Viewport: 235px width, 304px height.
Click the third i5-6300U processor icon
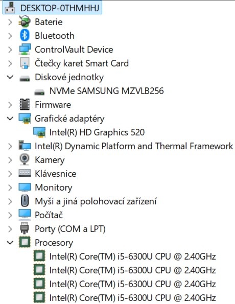point(39,284)
